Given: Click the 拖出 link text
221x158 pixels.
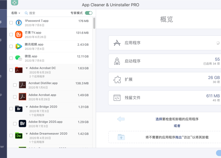Looking at the screenshot, I should tap(179, 137).
